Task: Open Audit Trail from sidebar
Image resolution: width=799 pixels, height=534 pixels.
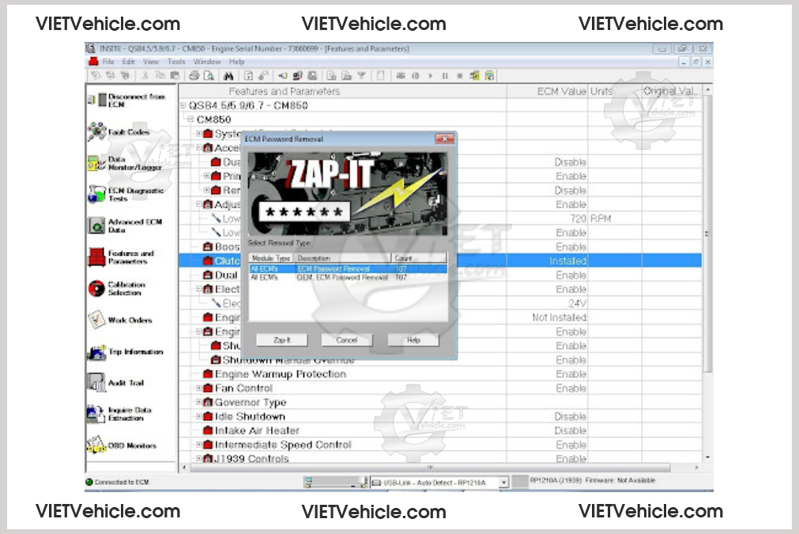Action: tap(96, 383)
